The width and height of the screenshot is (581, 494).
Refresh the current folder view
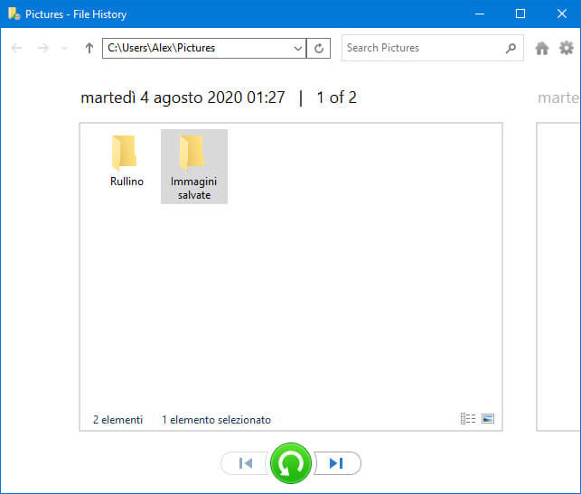click(319, 48)
